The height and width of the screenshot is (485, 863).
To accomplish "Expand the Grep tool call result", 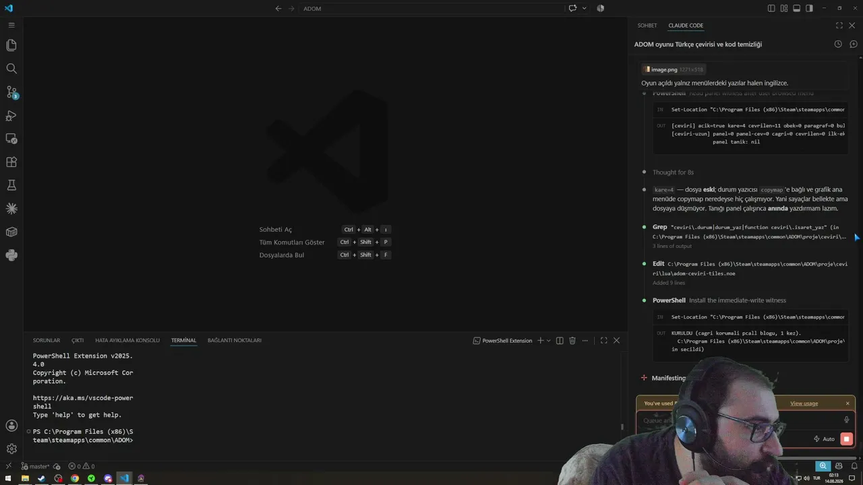I will [x=750, y=236].
